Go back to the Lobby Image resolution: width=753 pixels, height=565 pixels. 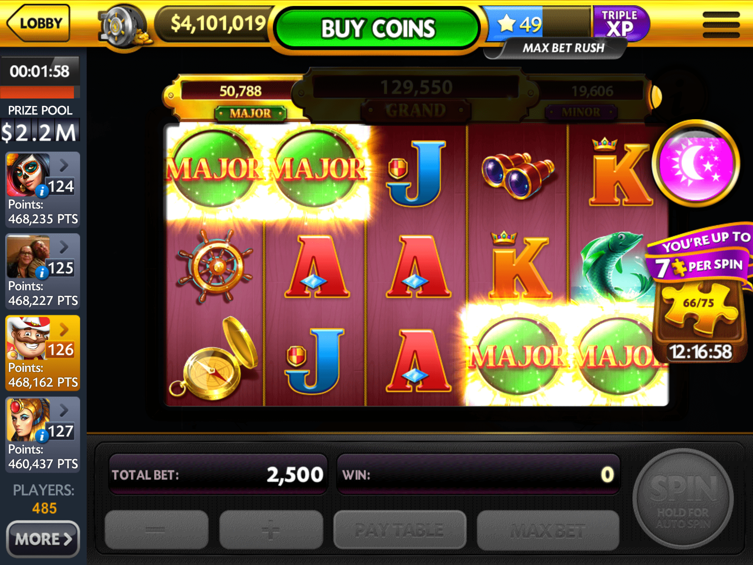tap(38, 23)
